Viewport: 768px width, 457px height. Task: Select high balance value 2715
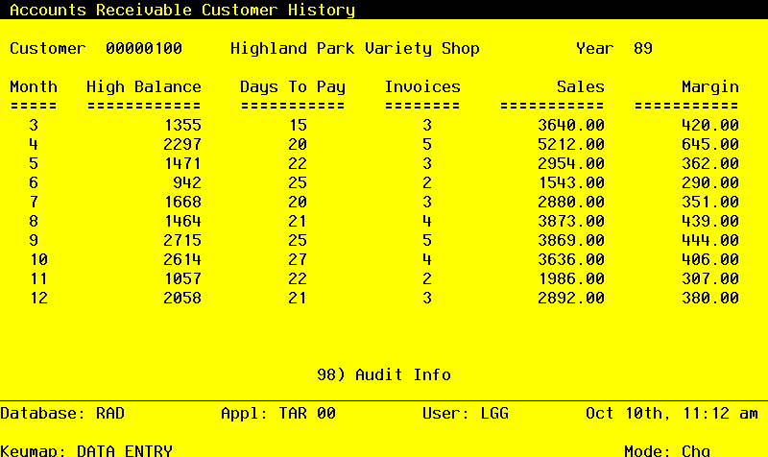point(182,240)
